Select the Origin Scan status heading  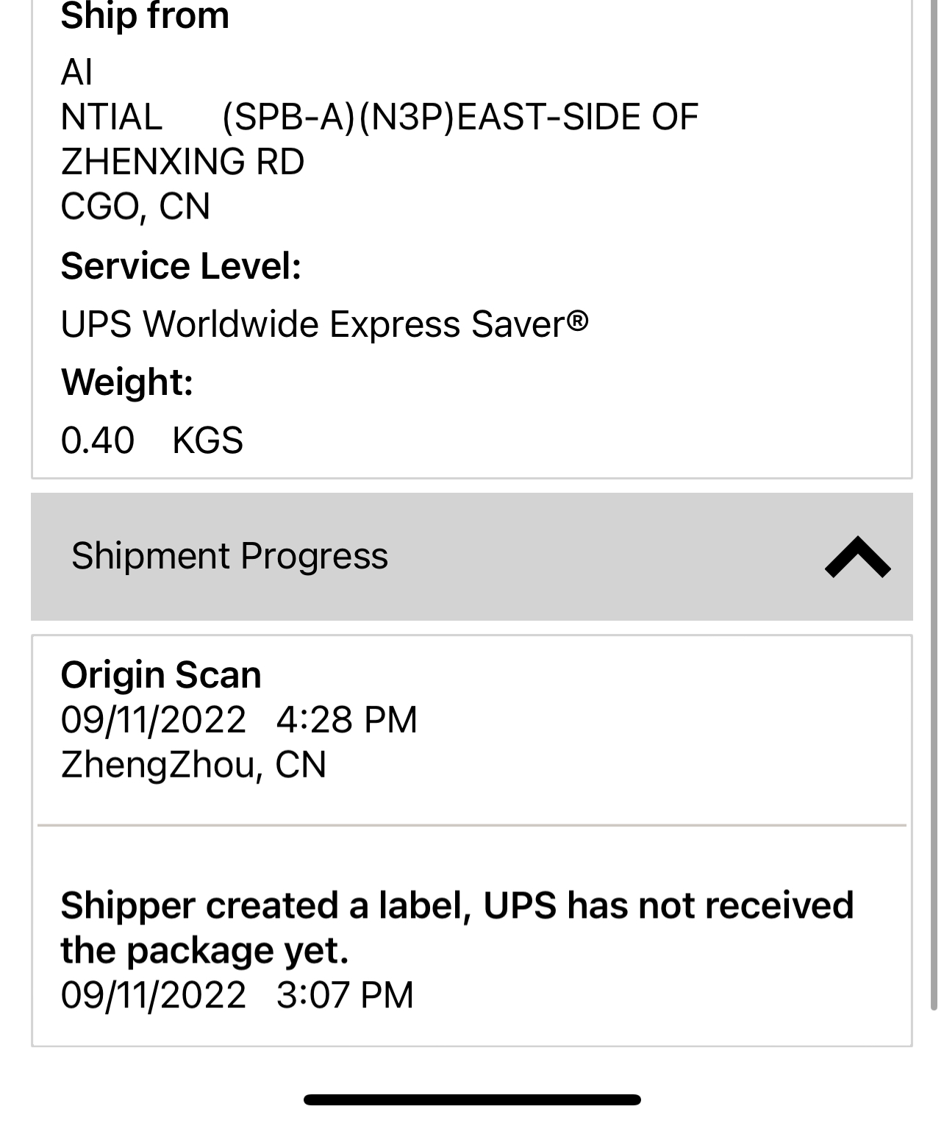click(x=161, y=674)
